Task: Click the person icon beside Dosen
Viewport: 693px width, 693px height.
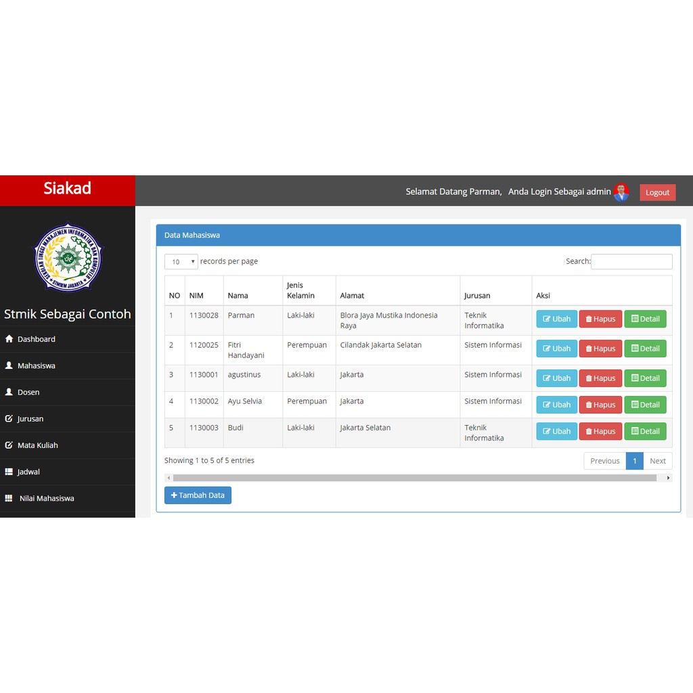Action: tap(9, 392)
